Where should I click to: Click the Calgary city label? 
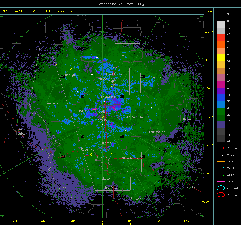tap(104, 157)
